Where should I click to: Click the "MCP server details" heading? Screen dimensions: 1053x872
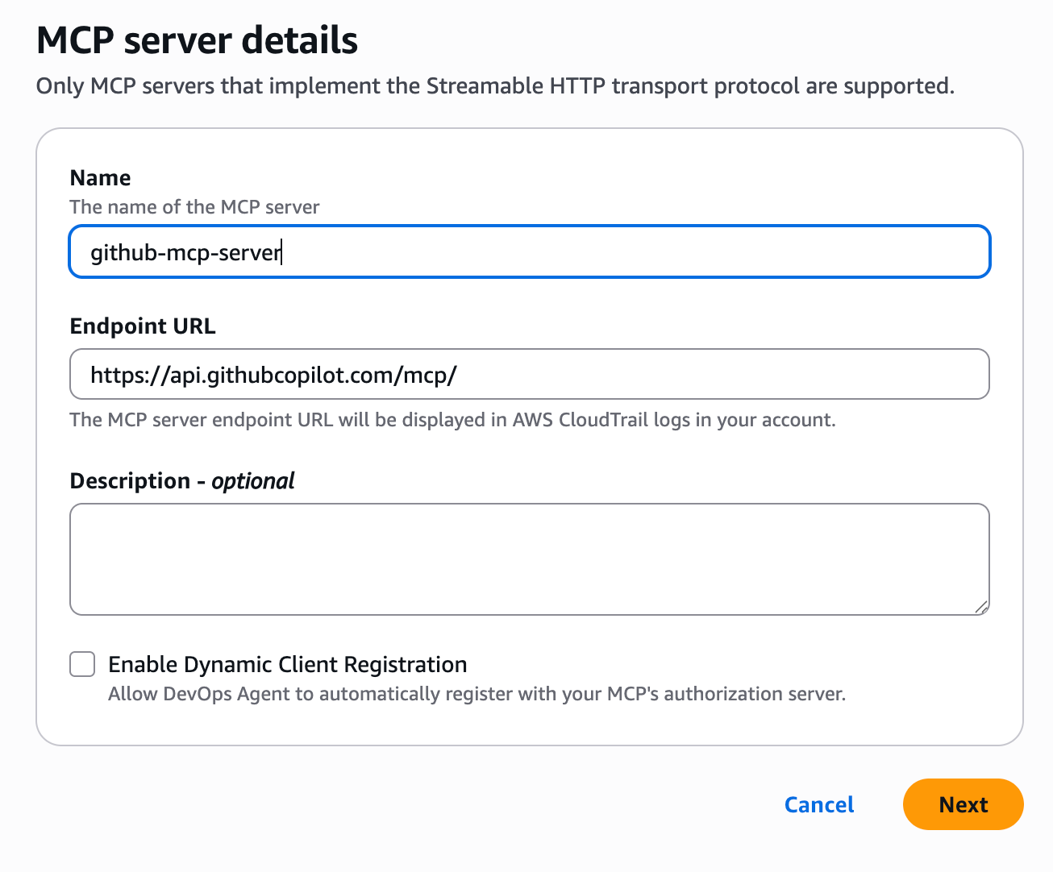tap(198, 40)
